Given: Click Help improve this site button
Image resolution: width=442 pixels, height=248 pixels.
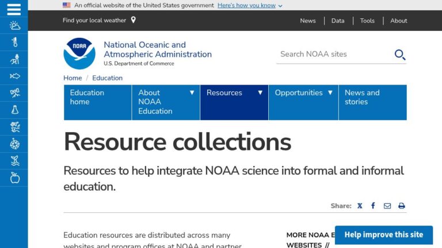Looking at the screenshot, I should click(x=384, y=235).
